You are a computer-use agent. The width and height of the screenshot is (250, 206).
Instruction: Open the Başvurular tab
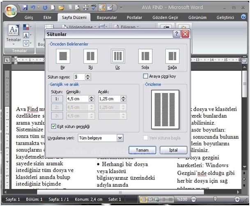[107, 18]
